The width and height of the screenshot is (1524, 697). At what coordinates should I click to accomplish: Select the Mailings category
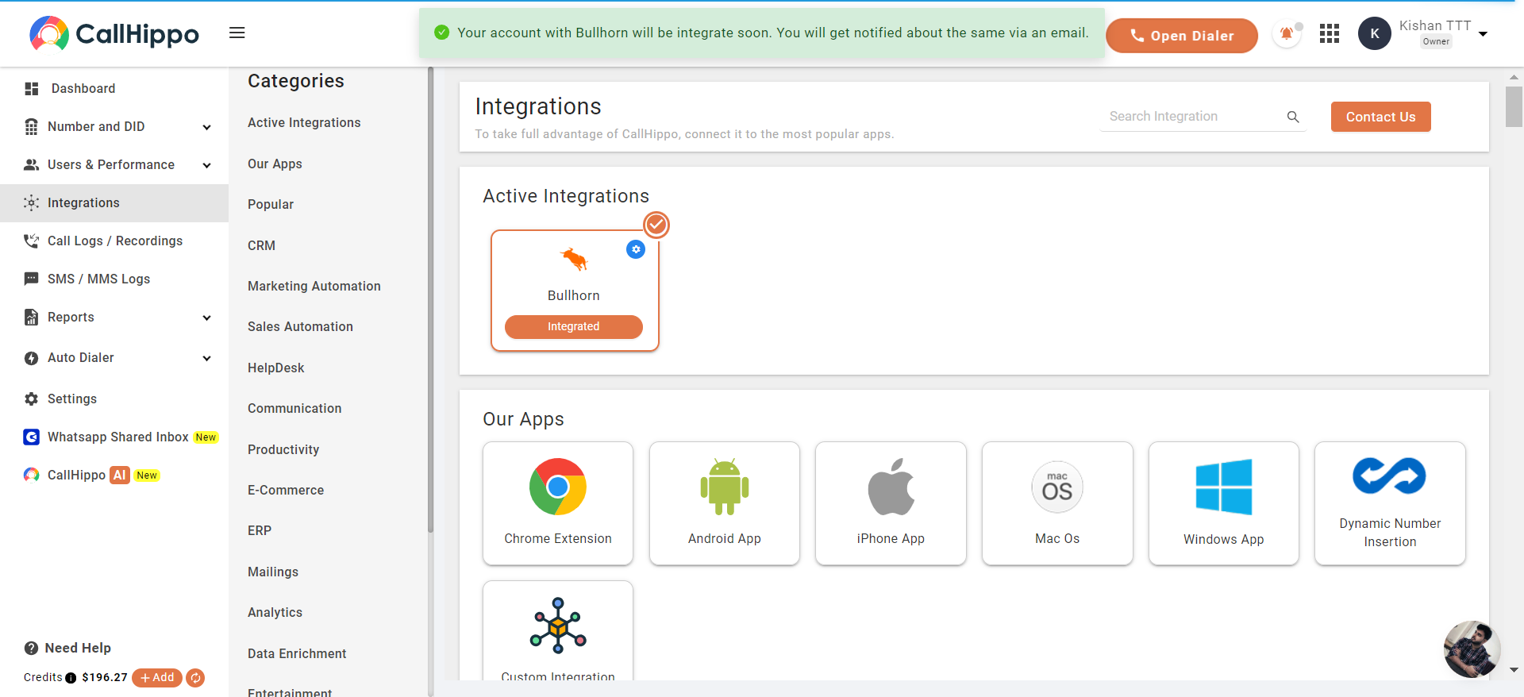pyautogui.click(x=273, y=572)
